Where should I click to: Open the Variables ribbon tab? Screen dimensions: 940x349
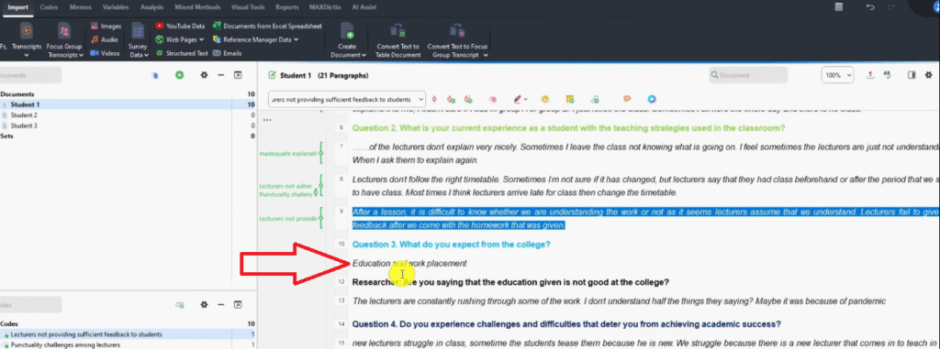pos(115,7)
